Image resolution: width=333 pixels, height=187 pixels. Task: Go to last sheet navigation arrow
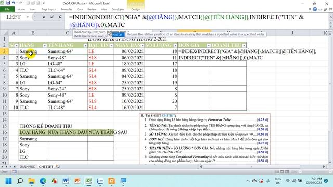tap(14, 167)
